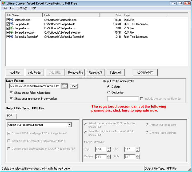This screenshot has width=192, height=172.
Task: Sort by Size column header
Action: coord(111,15)
